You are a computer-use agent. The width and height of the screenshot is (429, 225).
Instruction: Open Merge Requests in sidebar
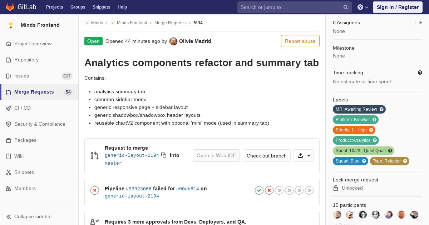[39, 92]
